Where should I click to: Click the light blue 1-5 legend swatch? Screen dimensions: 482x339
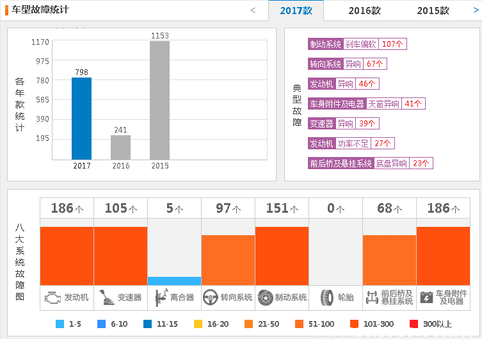60,324
